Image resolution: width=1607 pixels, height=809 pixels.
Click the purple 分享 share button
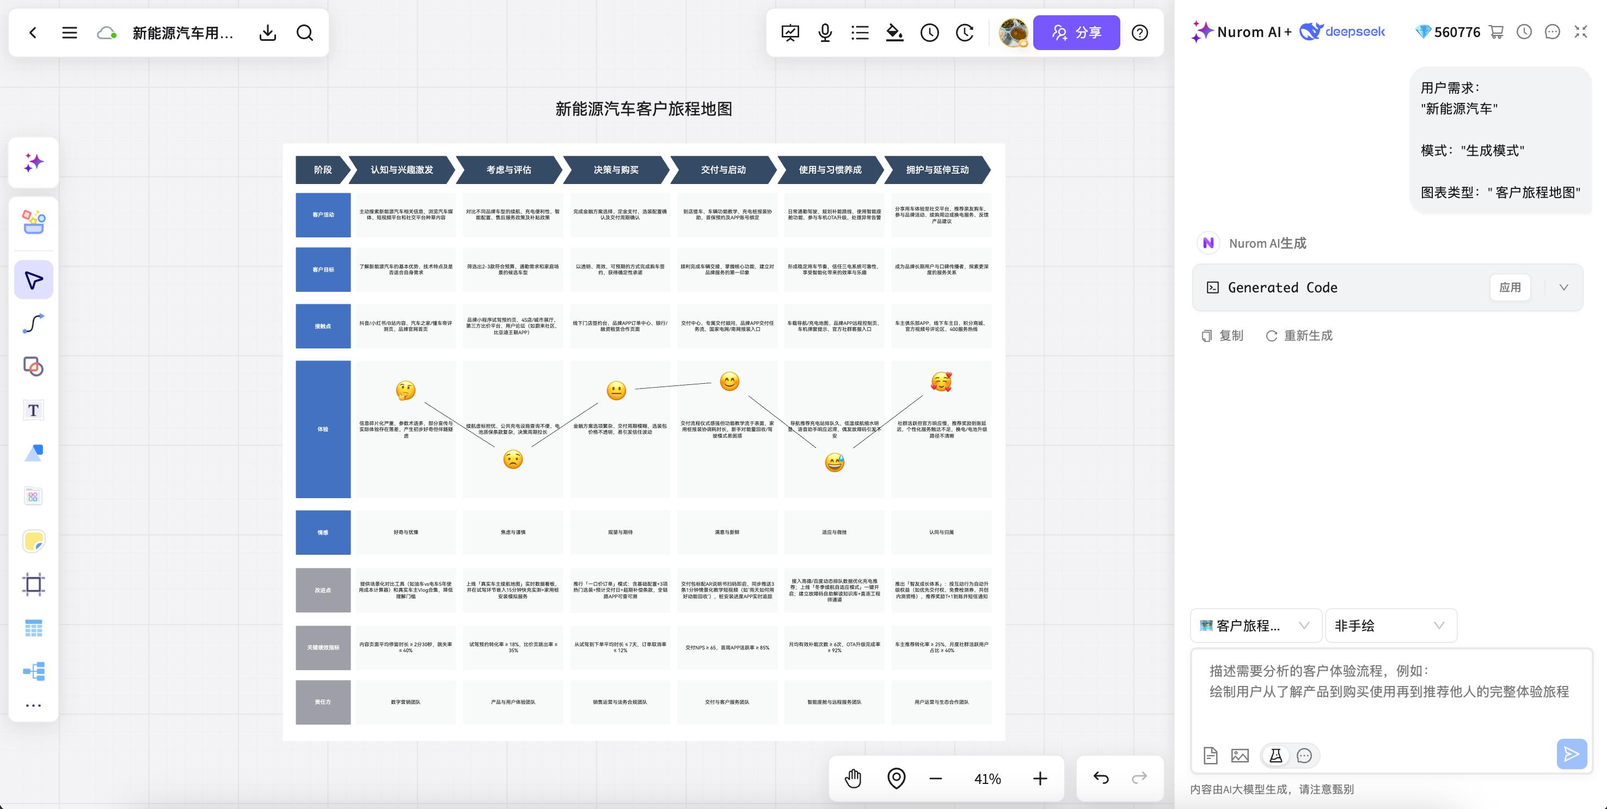tap(1076, 33)
